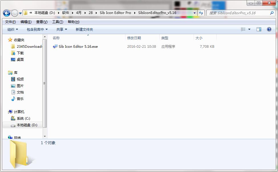The height and width of the screenshot is (172, 278).
Task: Open 系统 (C:) drive
Action: click(x=23, y=119)
